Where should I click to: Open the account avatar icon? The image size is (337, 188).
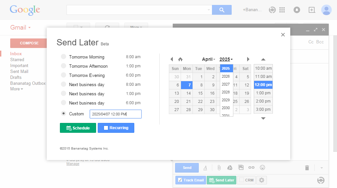(x=326, y=10)
